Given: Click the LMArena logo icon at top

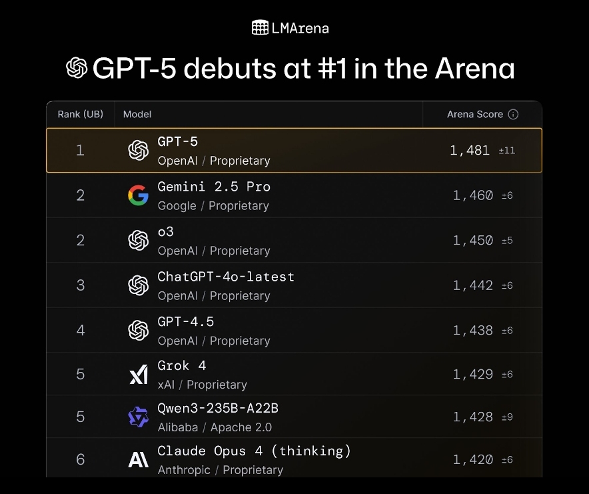Looking at the screenshot, I should click(x=260, y=27).
